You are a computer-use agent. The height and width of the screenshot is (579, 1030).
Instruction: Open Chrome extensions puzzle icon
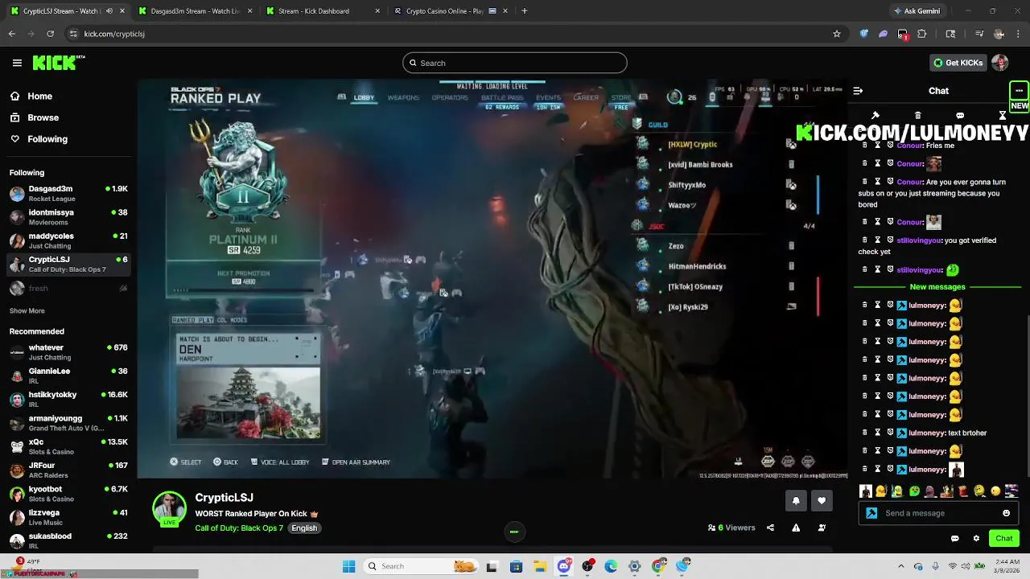[922, 34]
